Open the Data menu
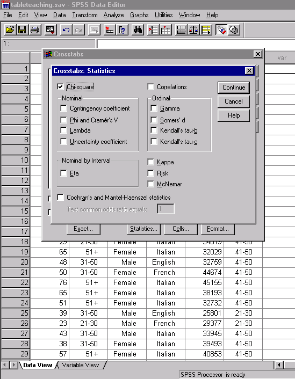The height and width of the screenshot is (379, 295). 59,15
